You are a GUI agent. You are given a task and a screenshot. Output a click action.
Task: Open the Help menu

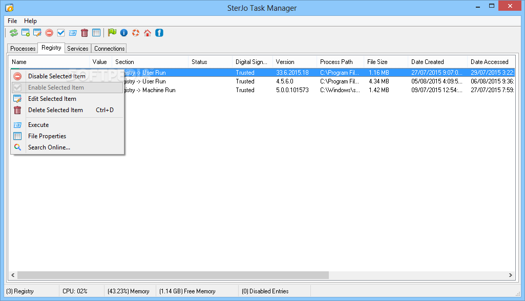(x=30, y=21)
